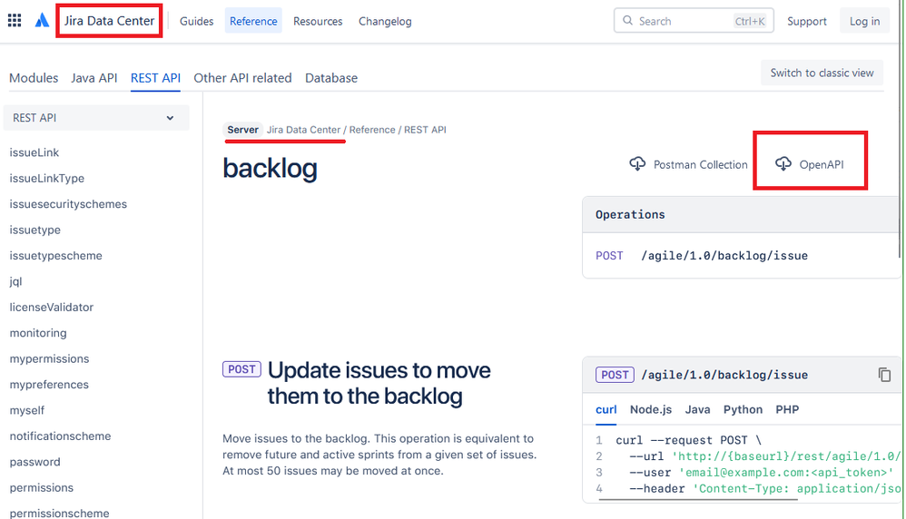Screen dimensions: 906x519
Task: Click the search magnifier icon
Action: tap(627, 21)
